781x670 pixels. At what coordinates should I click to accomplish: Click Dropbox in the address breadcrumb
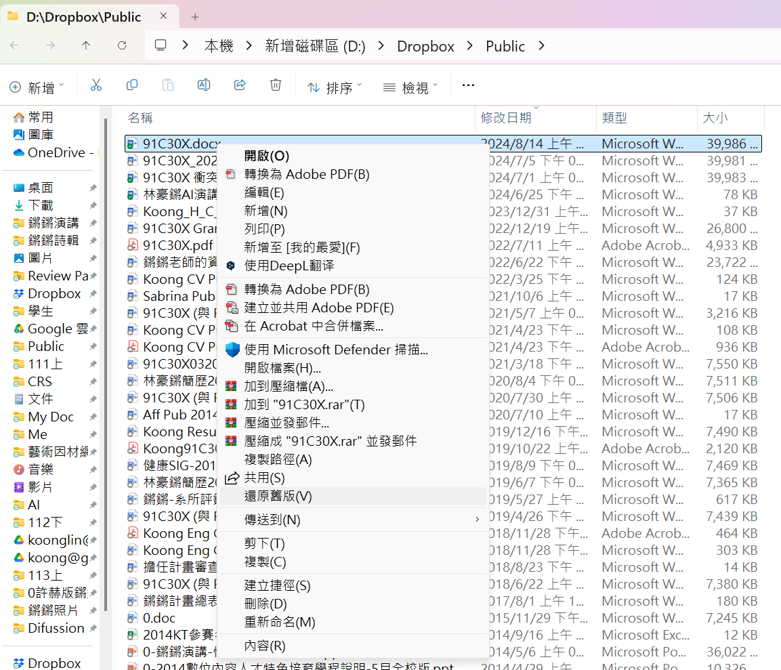425,46
